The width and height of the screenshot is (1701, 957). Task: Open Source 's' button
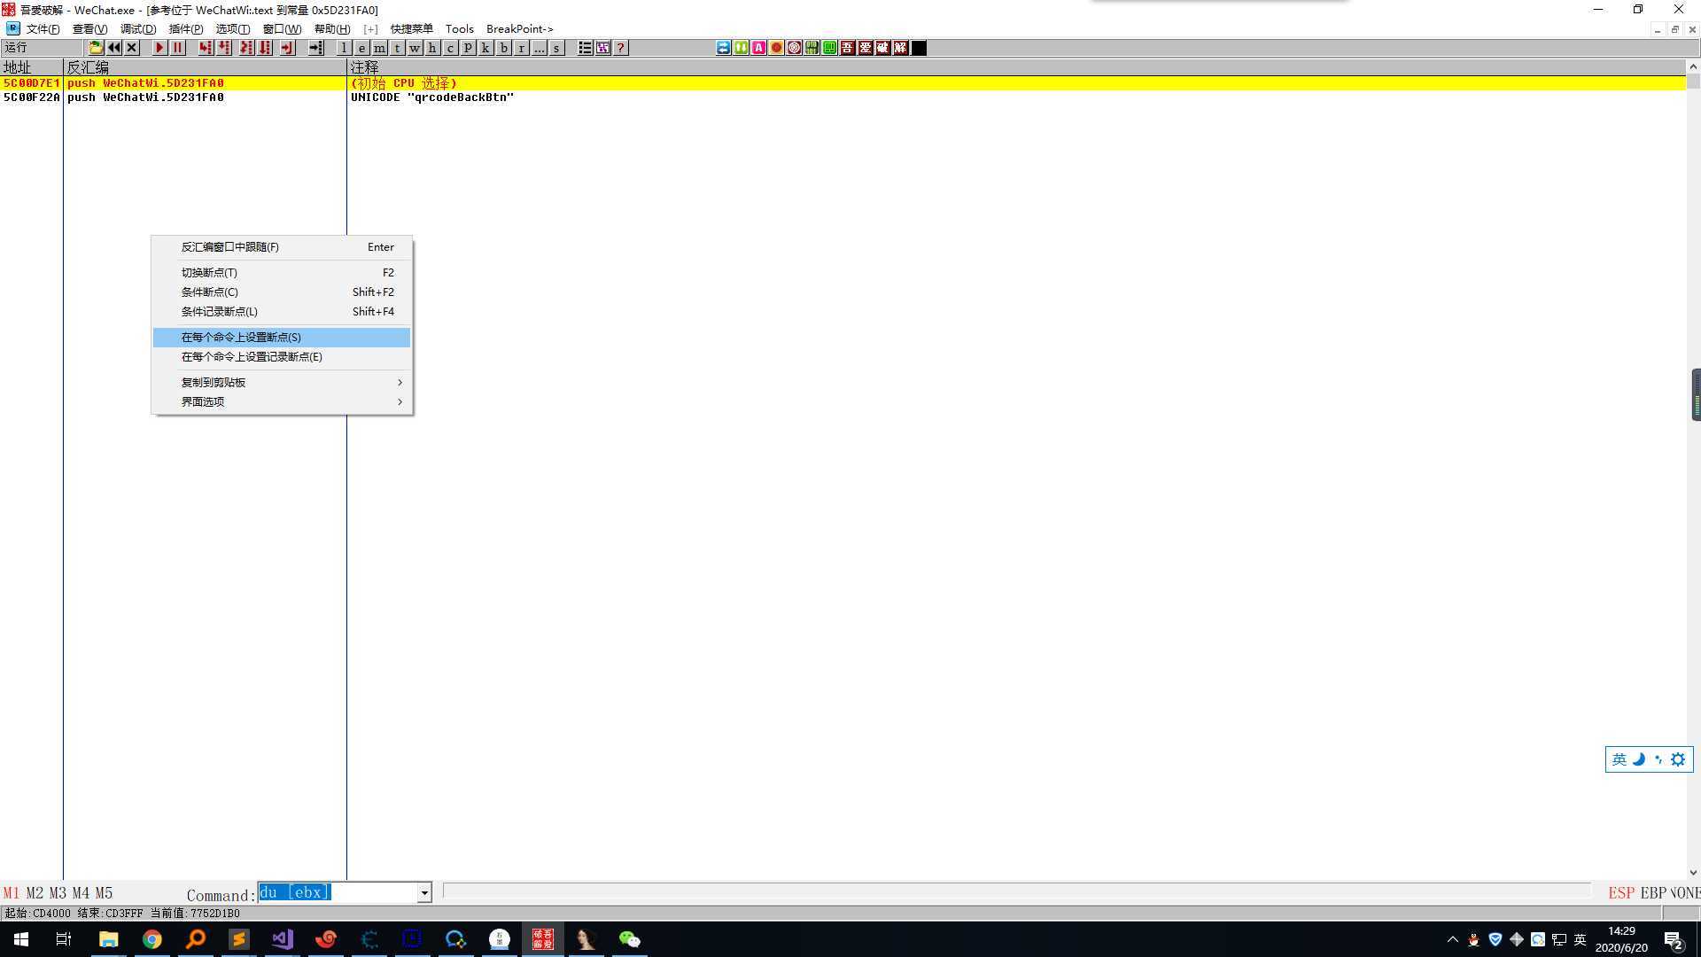[556, 48]
